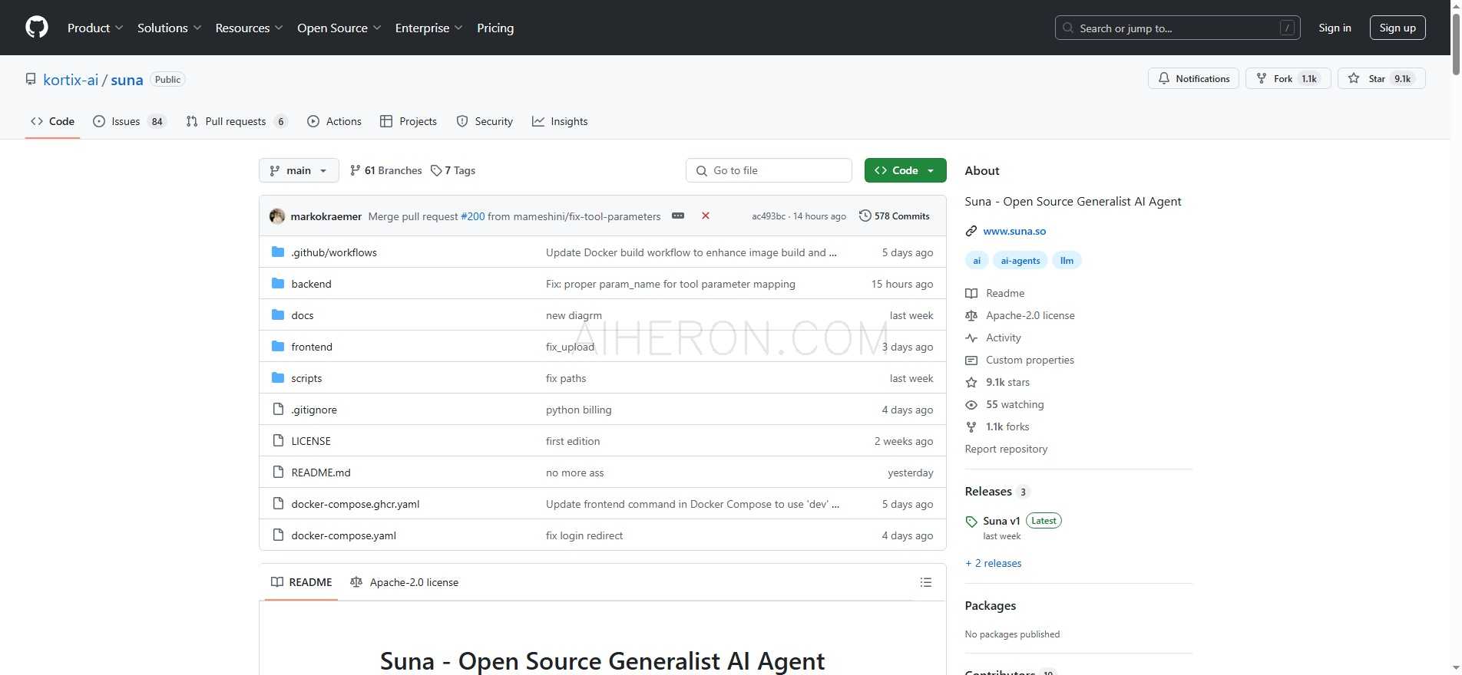
Task: Open the 'python billing' commit message
Action: 579,410
